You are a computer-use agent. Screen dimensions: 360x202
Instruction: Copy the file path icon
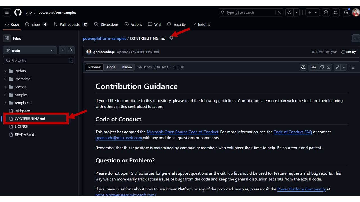tap(171, 38)
